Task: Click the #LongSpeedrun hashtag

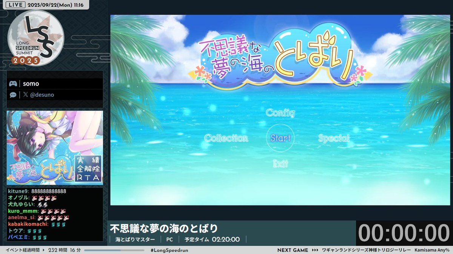Action: pyautogui.click(x=169, y=250)
